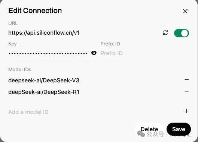Screen dimensions: 198x142
Task: Disable the connection toggle switch
Action: 182,33
